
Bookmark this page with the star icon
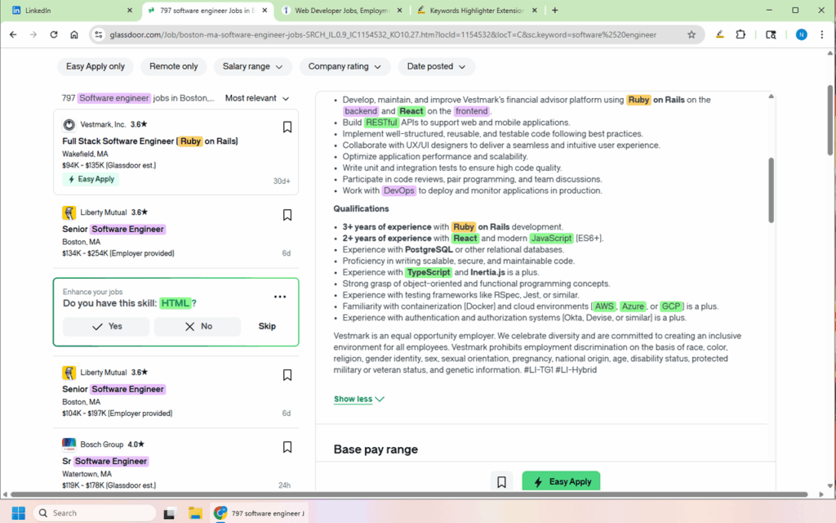coord(691,34)
